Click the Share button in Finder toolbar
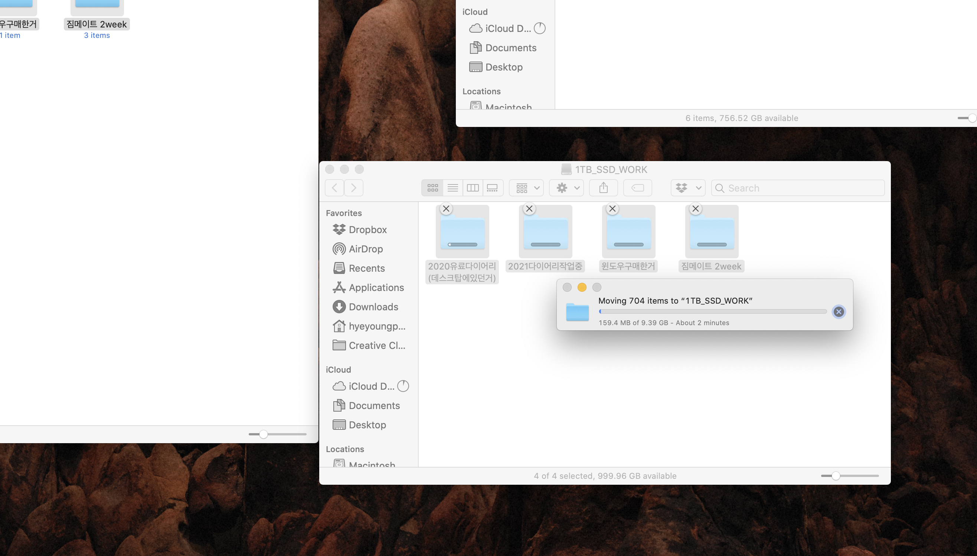977x556 pixels. tap(603, 188)
